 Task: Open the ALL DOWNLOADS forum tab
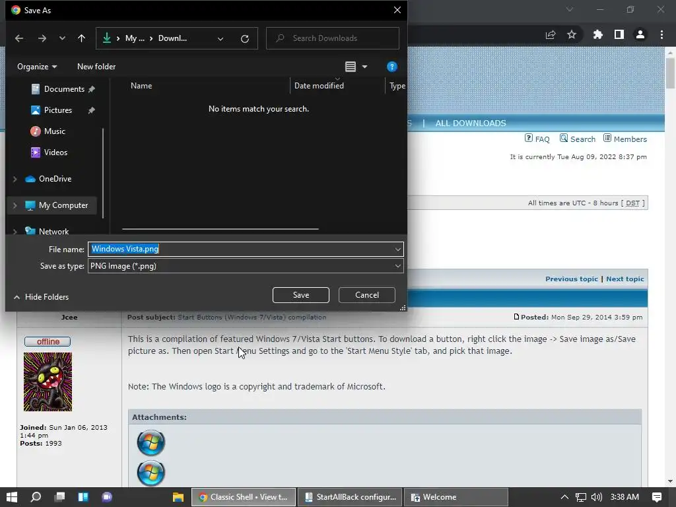click(x=470, y=123)
